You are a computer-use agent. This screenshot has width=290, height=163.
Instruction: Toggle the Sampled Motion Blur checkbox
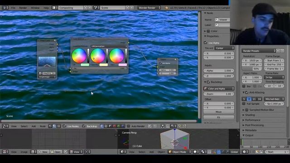[x=246, y=110]
